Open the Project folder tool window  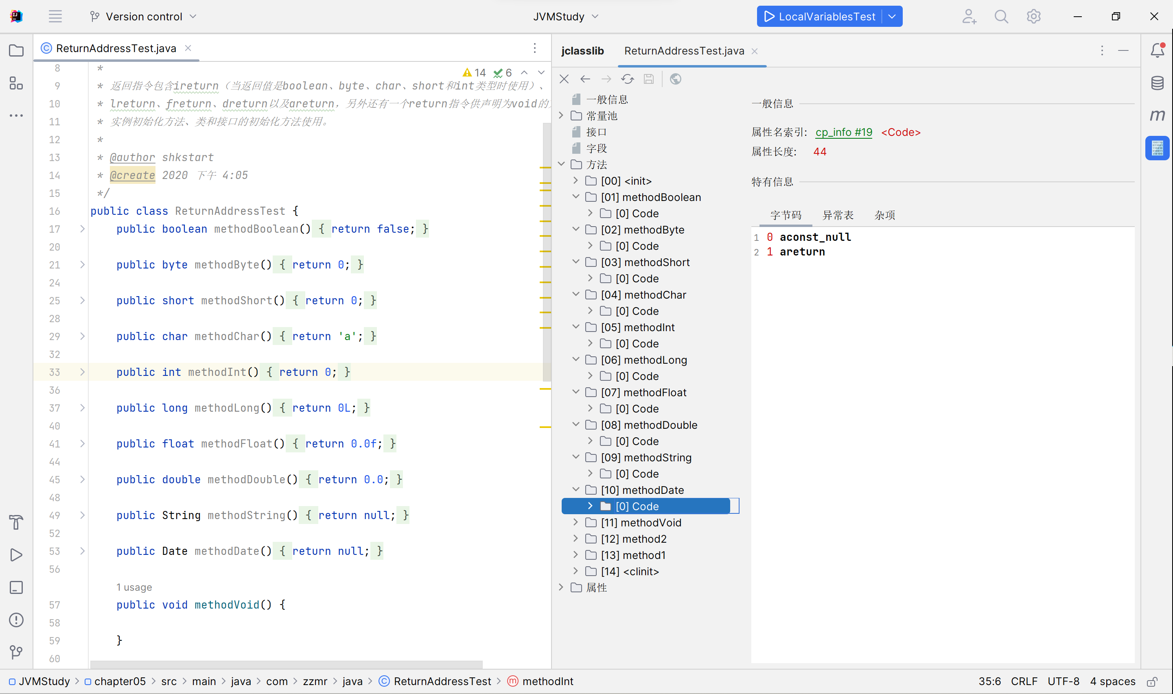(x=16, y=50)
